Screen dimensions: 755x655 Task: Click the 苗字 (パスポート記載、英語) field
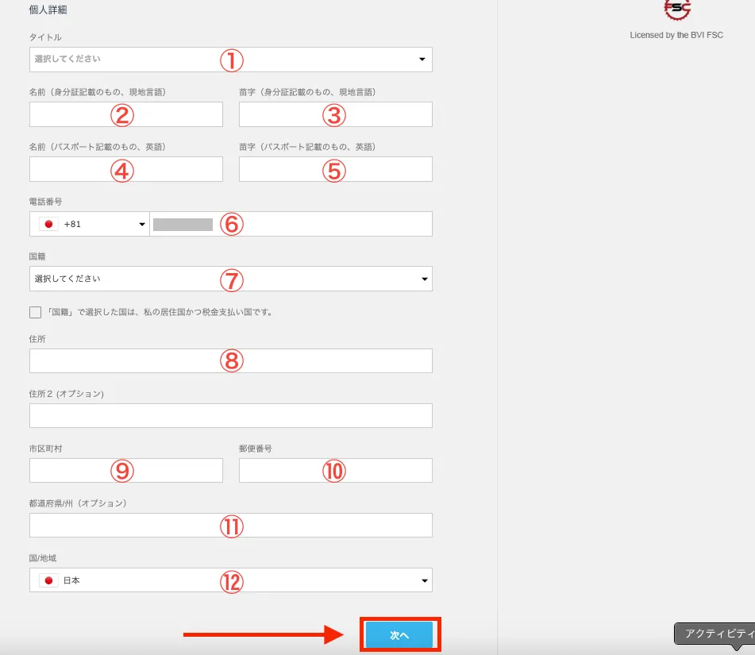336,169
